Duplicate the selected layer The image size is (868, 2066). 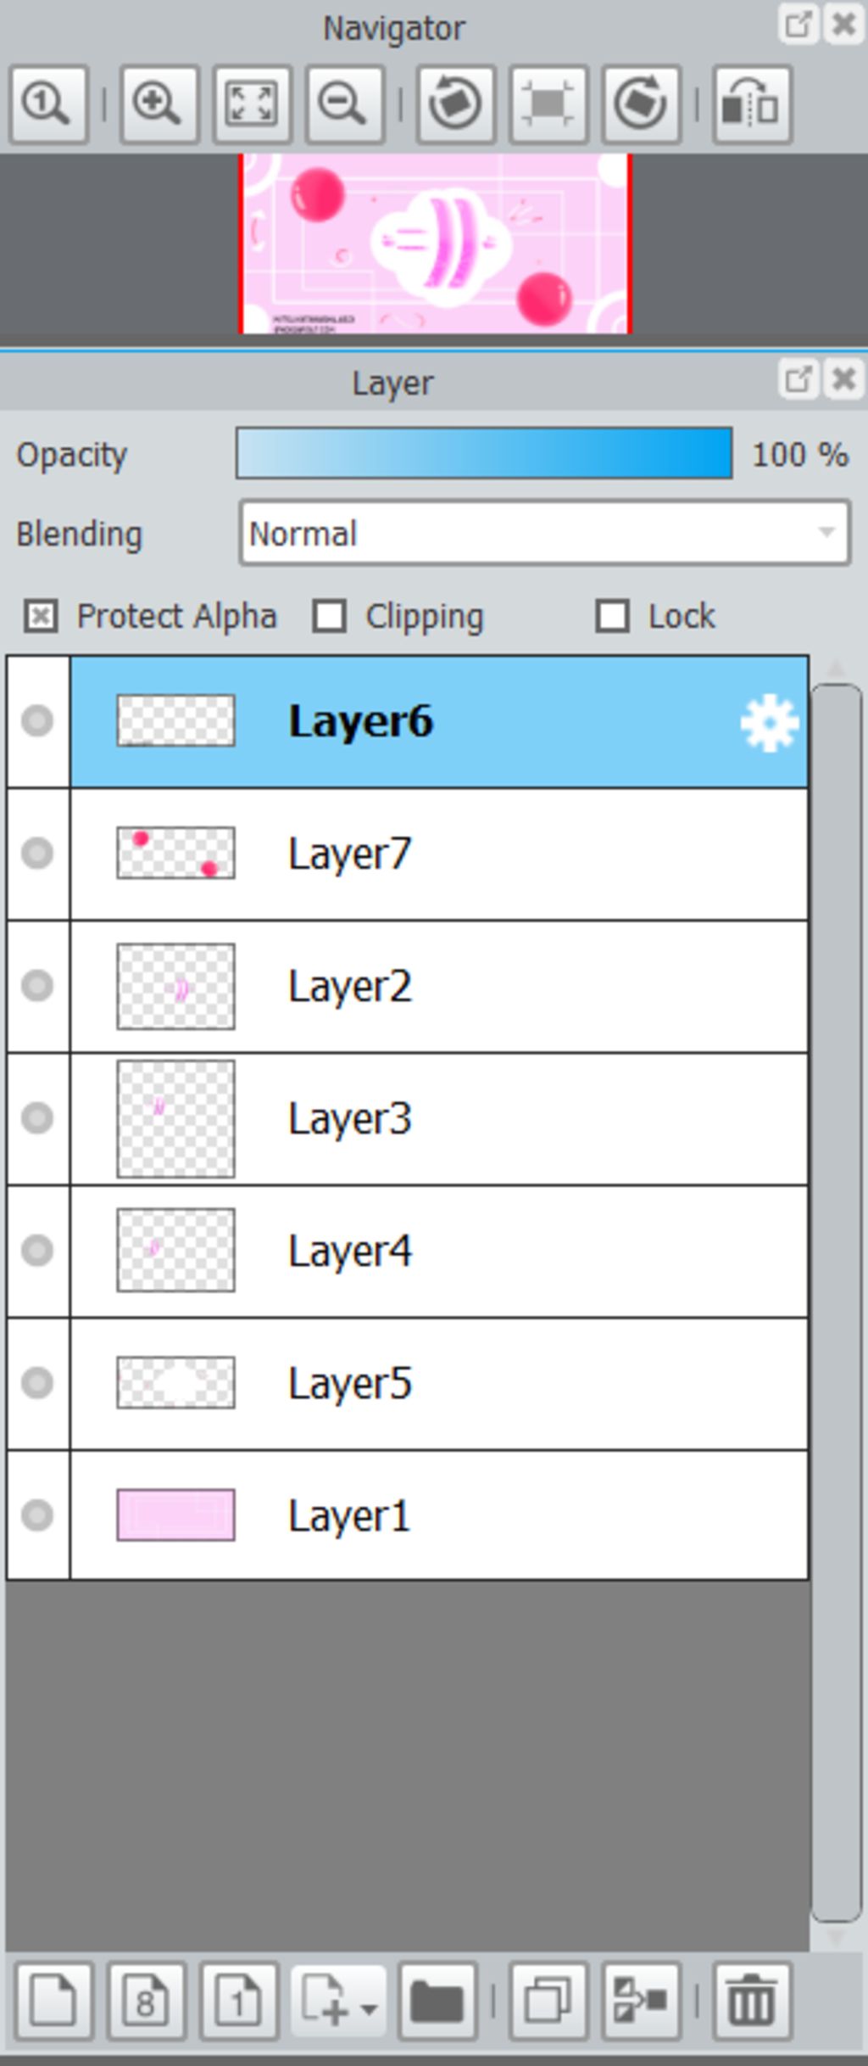pos(547,2002)
